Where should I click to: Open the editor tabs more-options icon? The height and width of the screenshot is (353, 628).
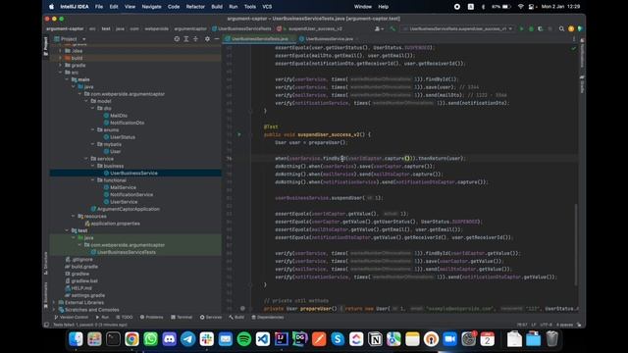pos(573,39)
